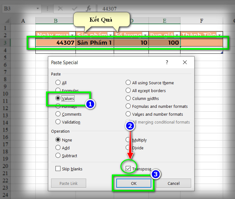The height and width of the screenshot is (199, 235).
Task: Select column F header
Action: click(x=201, y=21)
